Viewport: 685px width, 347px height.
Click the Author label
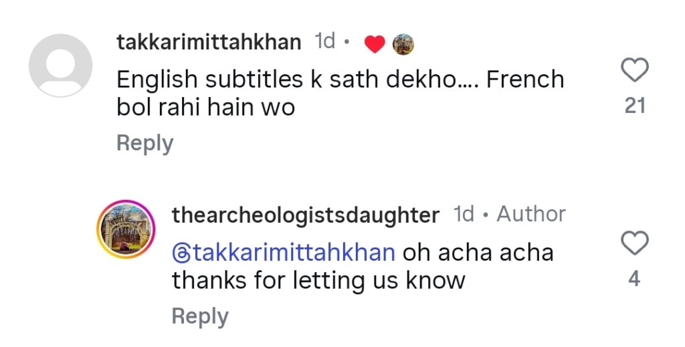[531, 215]
